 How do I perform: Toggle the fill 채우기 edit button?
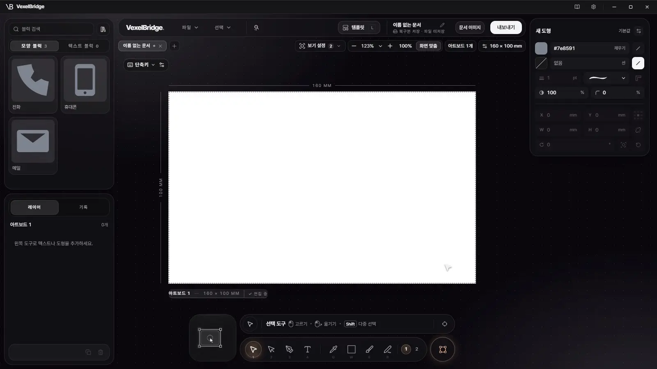click(x=638, y=48)
